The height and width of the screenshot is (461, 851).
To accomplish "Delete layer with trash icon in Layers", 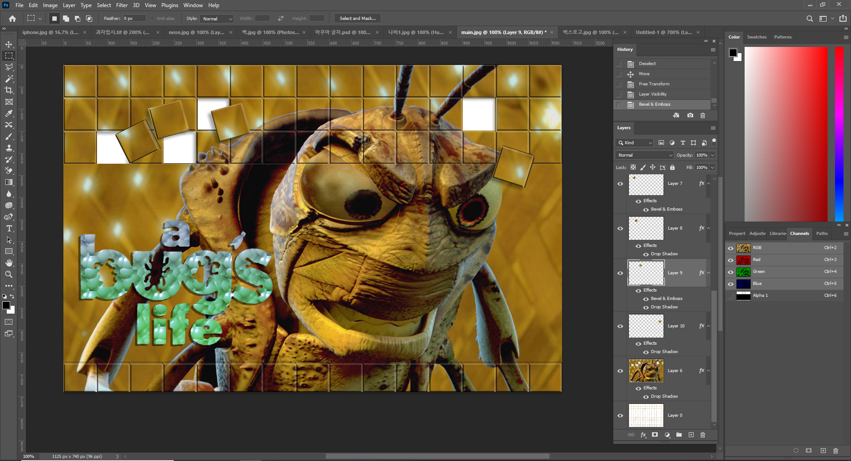I will (x=703, y=435).
